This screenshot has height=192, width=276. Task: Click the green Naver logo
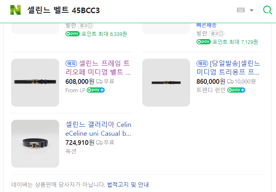click(x=15, y=10)
